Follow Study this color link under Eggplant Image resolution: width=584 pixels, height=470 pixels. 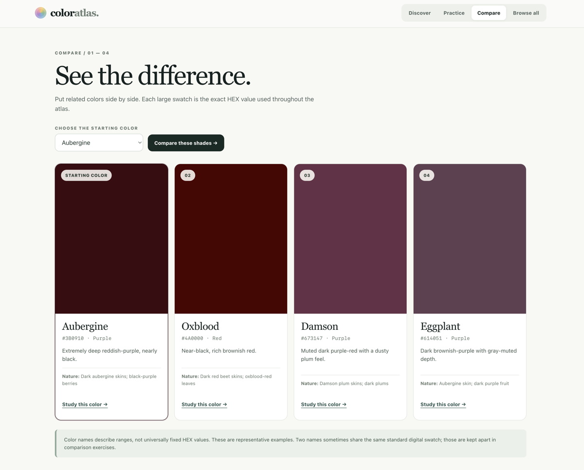click(443, 404)
